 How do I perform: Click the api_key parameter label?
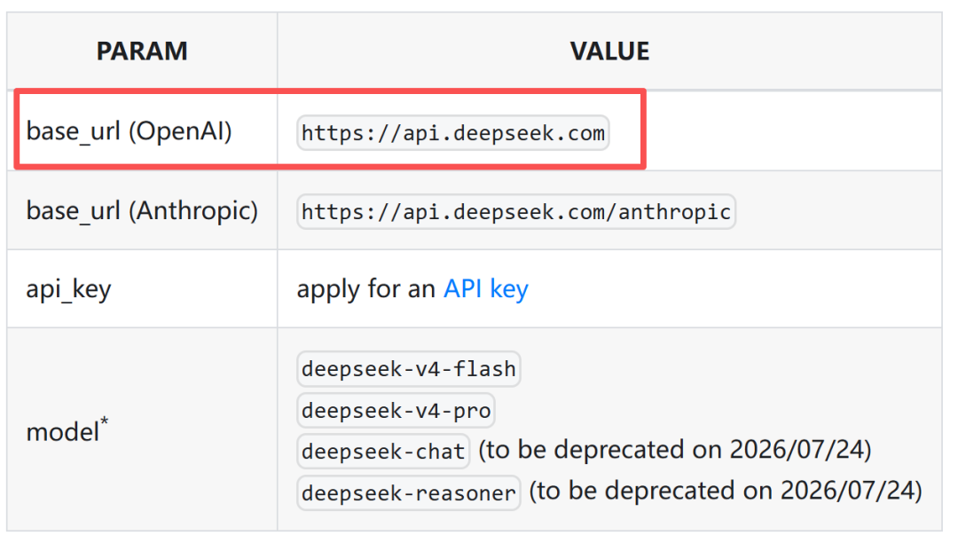[x=68, y=289]
